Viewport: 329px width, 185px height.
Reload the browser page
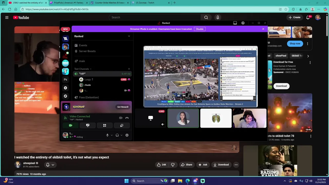coord(10,9)
